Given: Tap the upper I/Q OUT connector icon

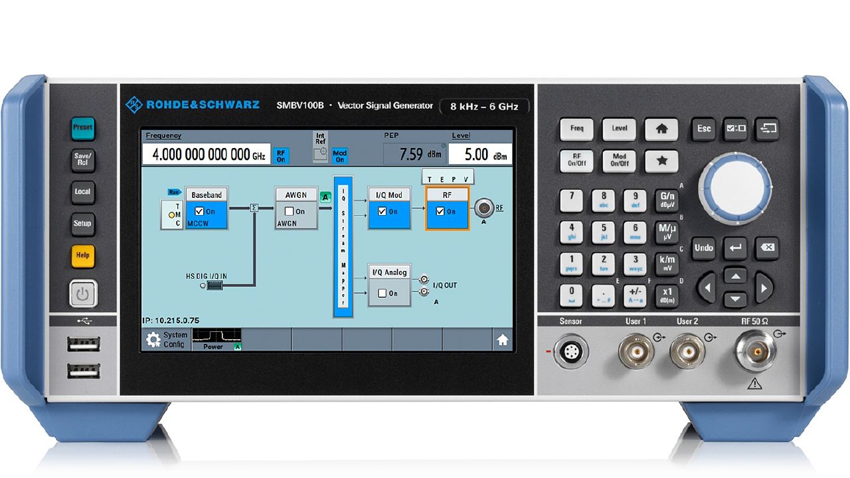Looking at the screenshot, I should click(x=424, y=279).
